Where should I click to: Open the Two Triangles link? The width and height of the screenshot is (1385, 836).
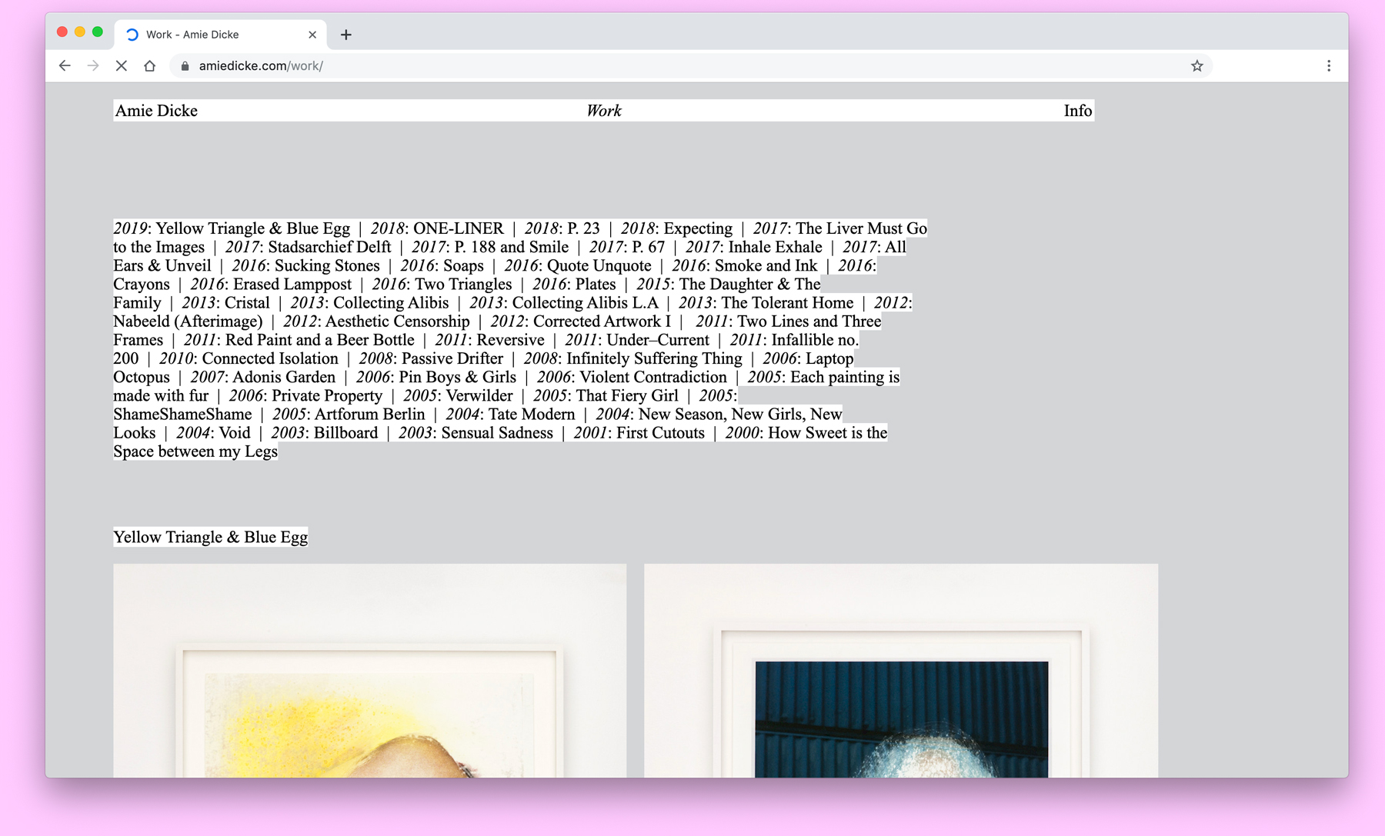[463, 284]
